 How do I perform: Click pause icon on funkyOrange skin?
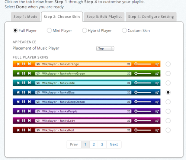click(x=24, y=64)
